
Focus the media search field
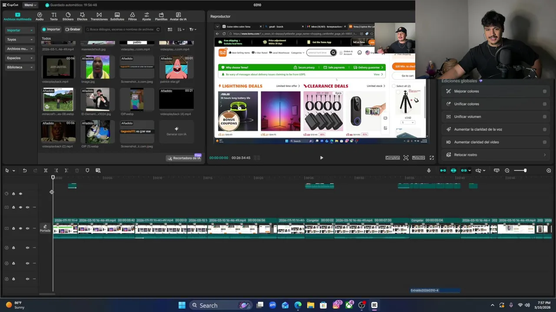tap(123, 29)
